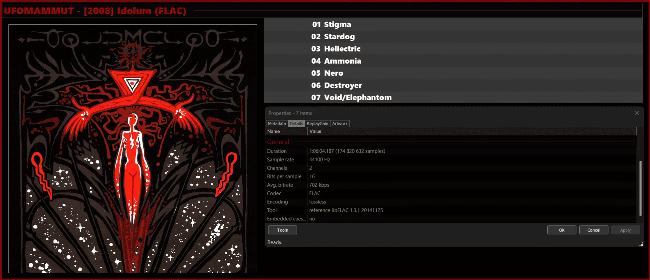The image size is (650, 280).
Task: Click the UFOMAMMUT album title header
Action: pos(95,11)
